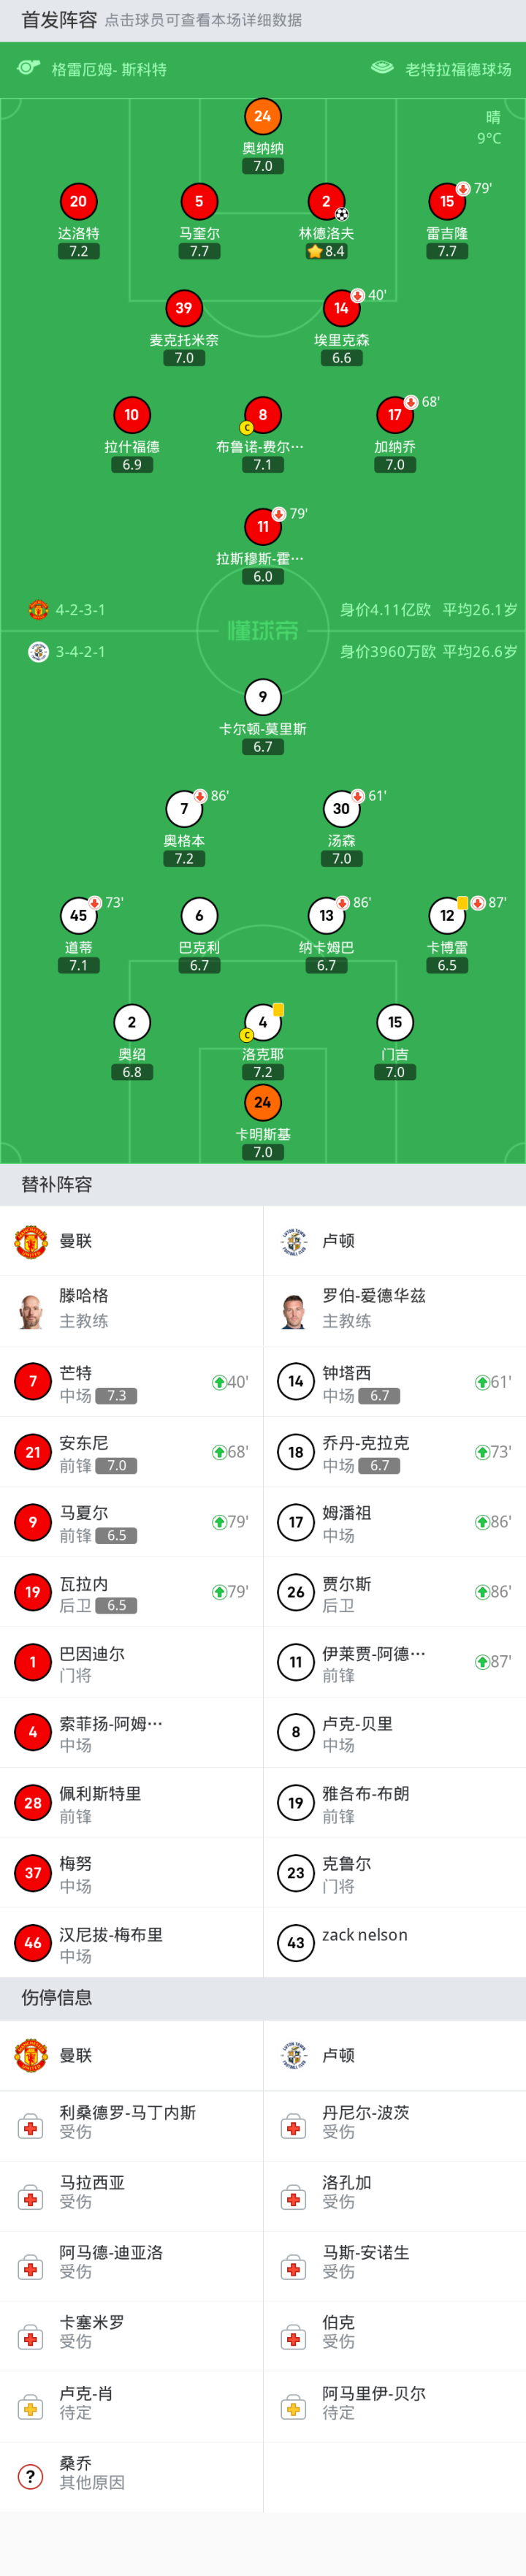The height and width of the screenshot is (2576, 526).
Task: Select goalkeeper 奥纳纳's number 24 jersey
Action: [262, 116]
